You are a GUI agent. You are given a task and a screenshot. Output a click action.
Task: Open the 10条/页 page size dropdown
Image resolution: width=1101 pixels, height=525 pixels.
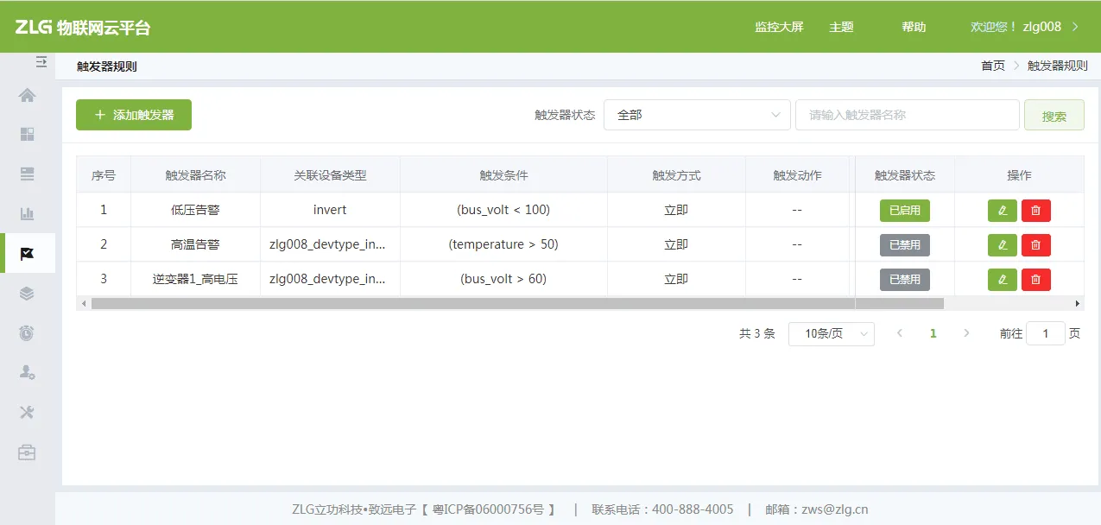point(831,333)
